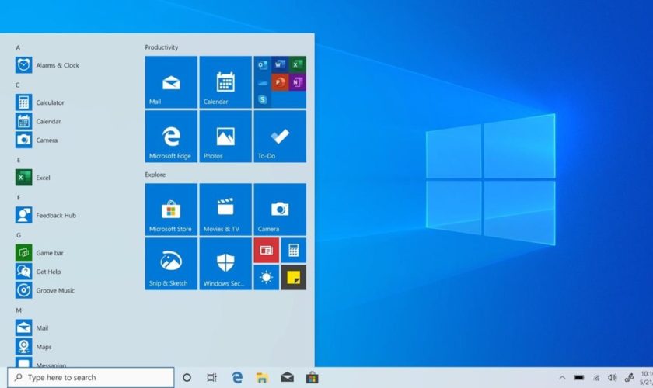Click the yellow Sticky Notes small tile
The image size is (653, 388).
click(x=293, y=277)
